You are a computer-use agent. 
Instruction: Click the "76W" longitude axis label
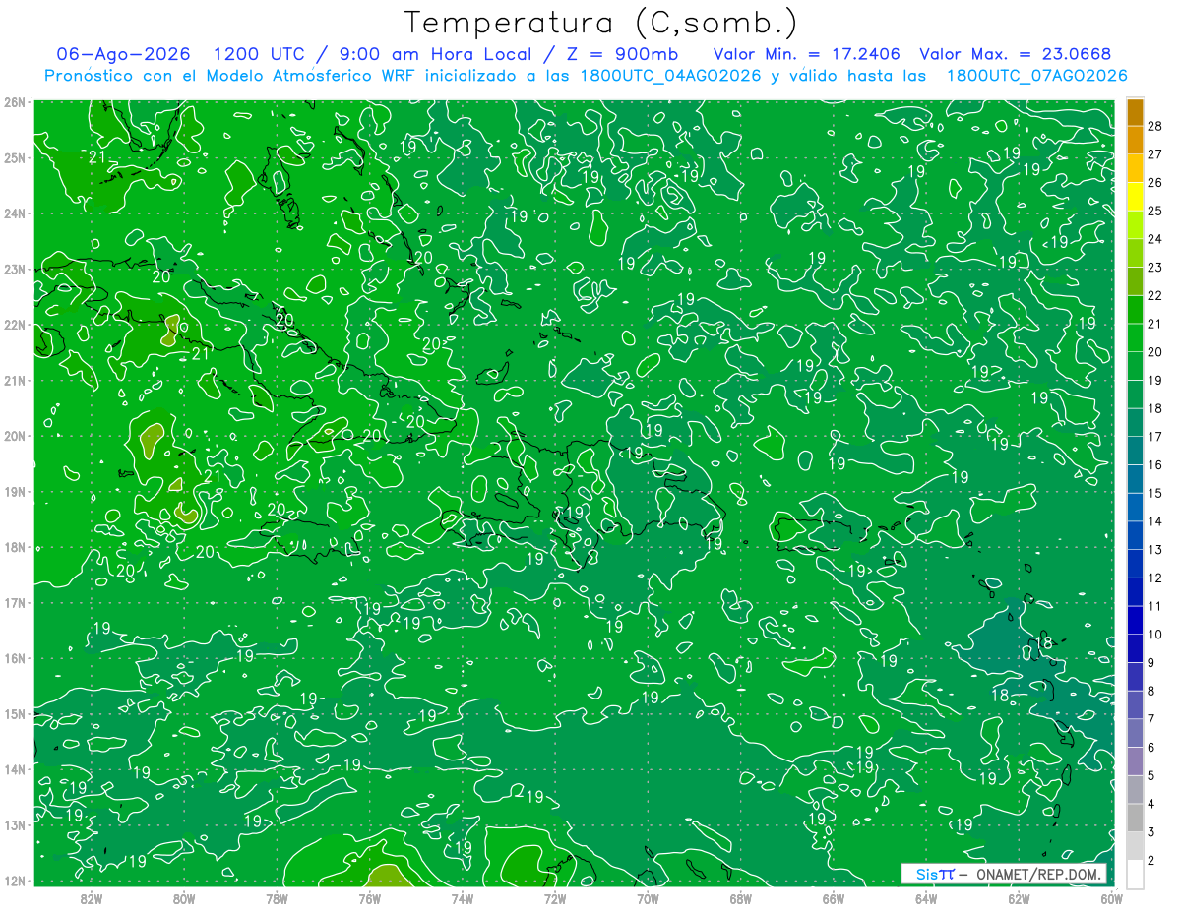369,898
